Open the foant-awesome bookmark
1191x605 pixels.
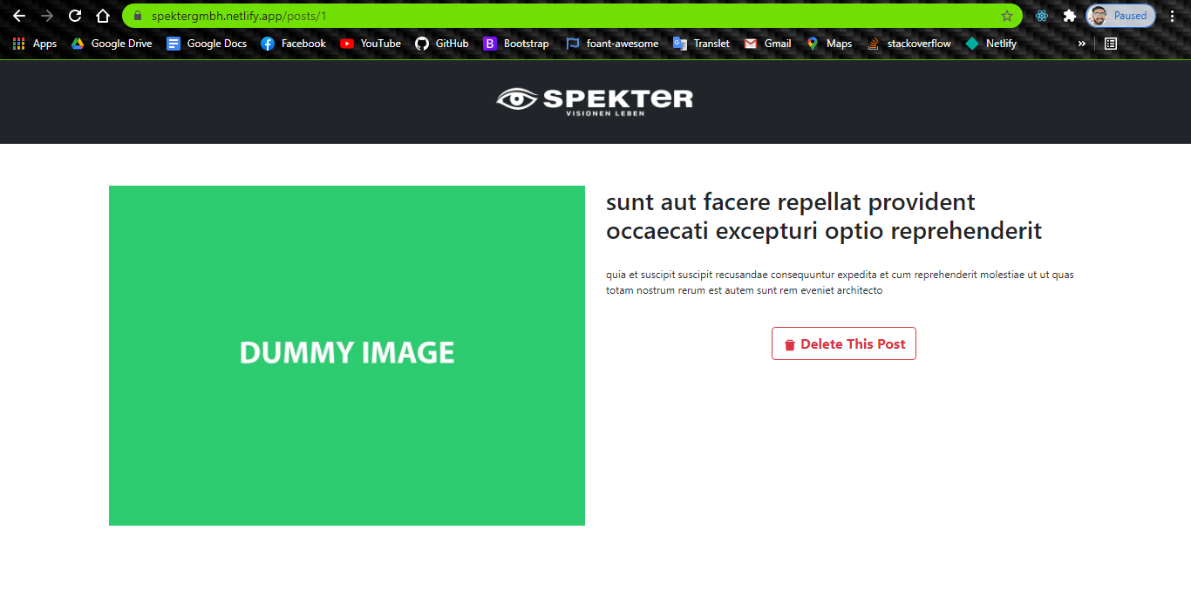coord(612,44)
